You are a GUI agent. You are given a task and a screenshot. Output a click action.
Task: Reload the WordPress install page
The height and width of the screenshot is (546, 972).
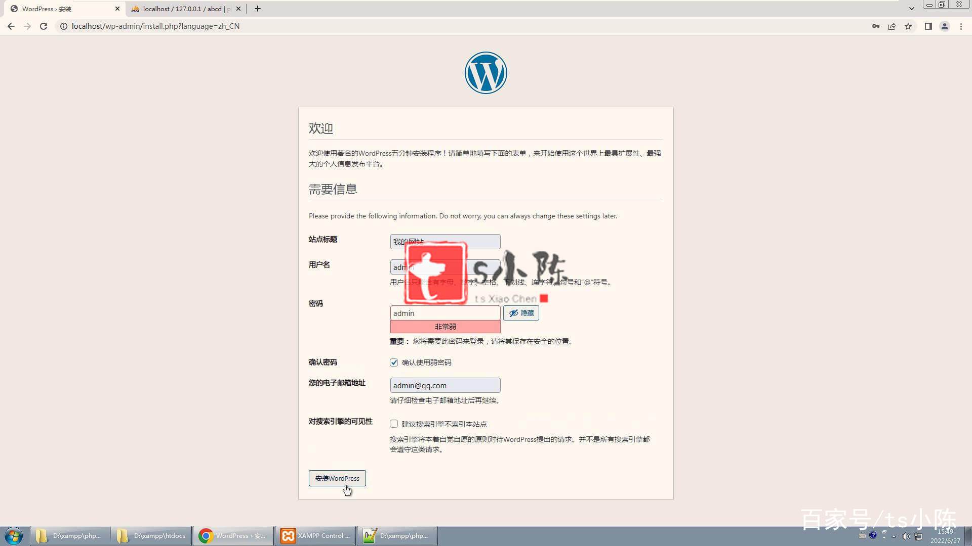pyautogui.click(x=44, y=26)
